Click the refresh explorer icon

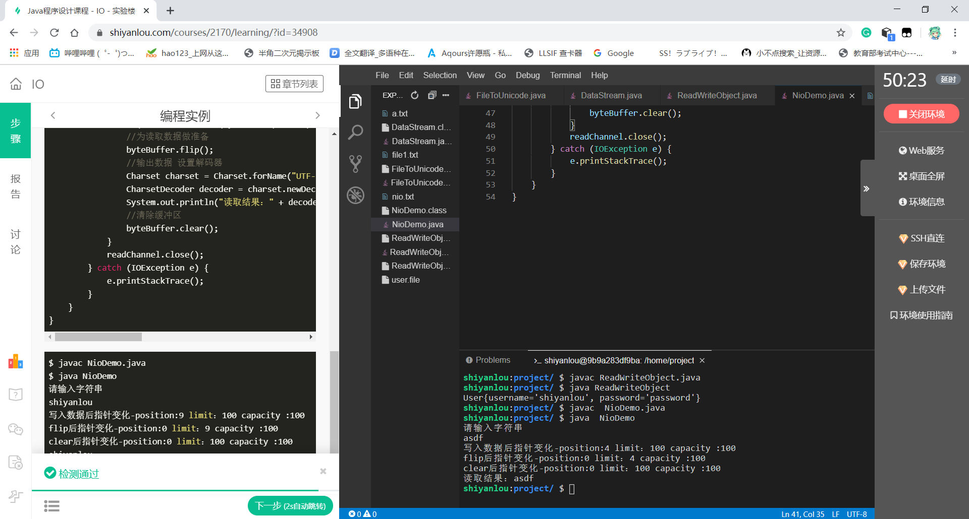tap(415, 95)
